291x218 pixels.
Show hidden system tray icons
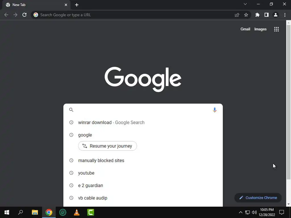pos(240,212)
